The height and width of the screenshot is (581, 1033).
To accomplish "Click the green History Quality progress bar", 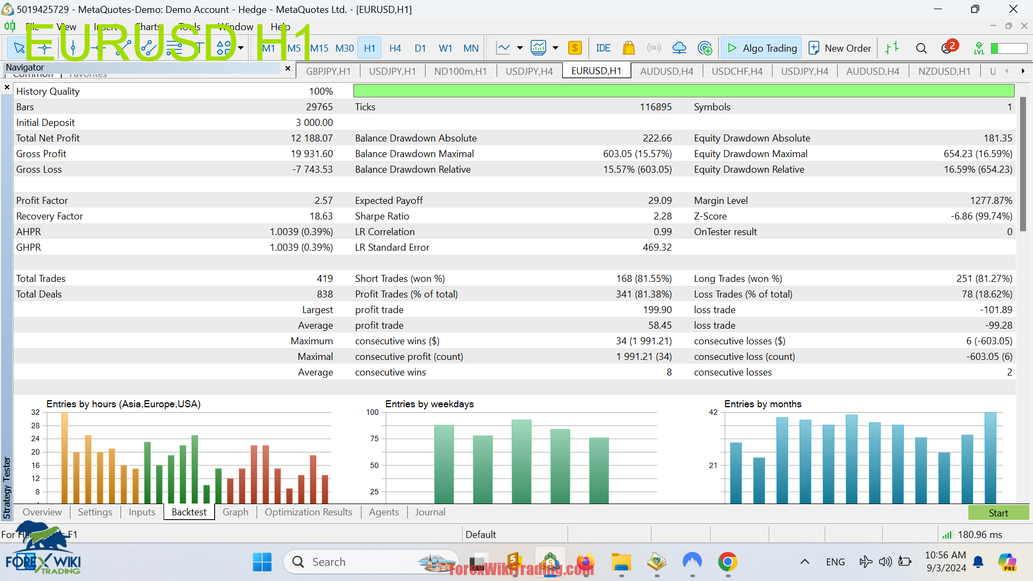I will click(683, 91).
